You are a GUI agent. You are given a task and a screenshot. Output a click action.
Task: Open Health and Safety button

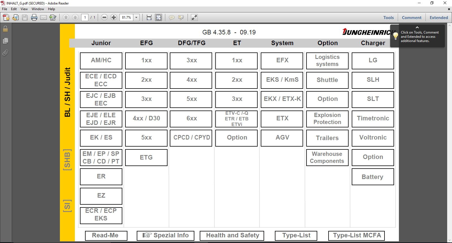232,236
